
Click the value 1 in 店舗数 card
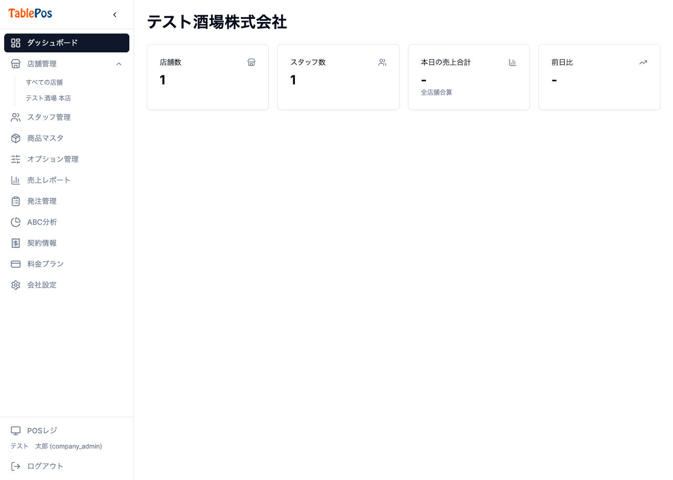163,80
